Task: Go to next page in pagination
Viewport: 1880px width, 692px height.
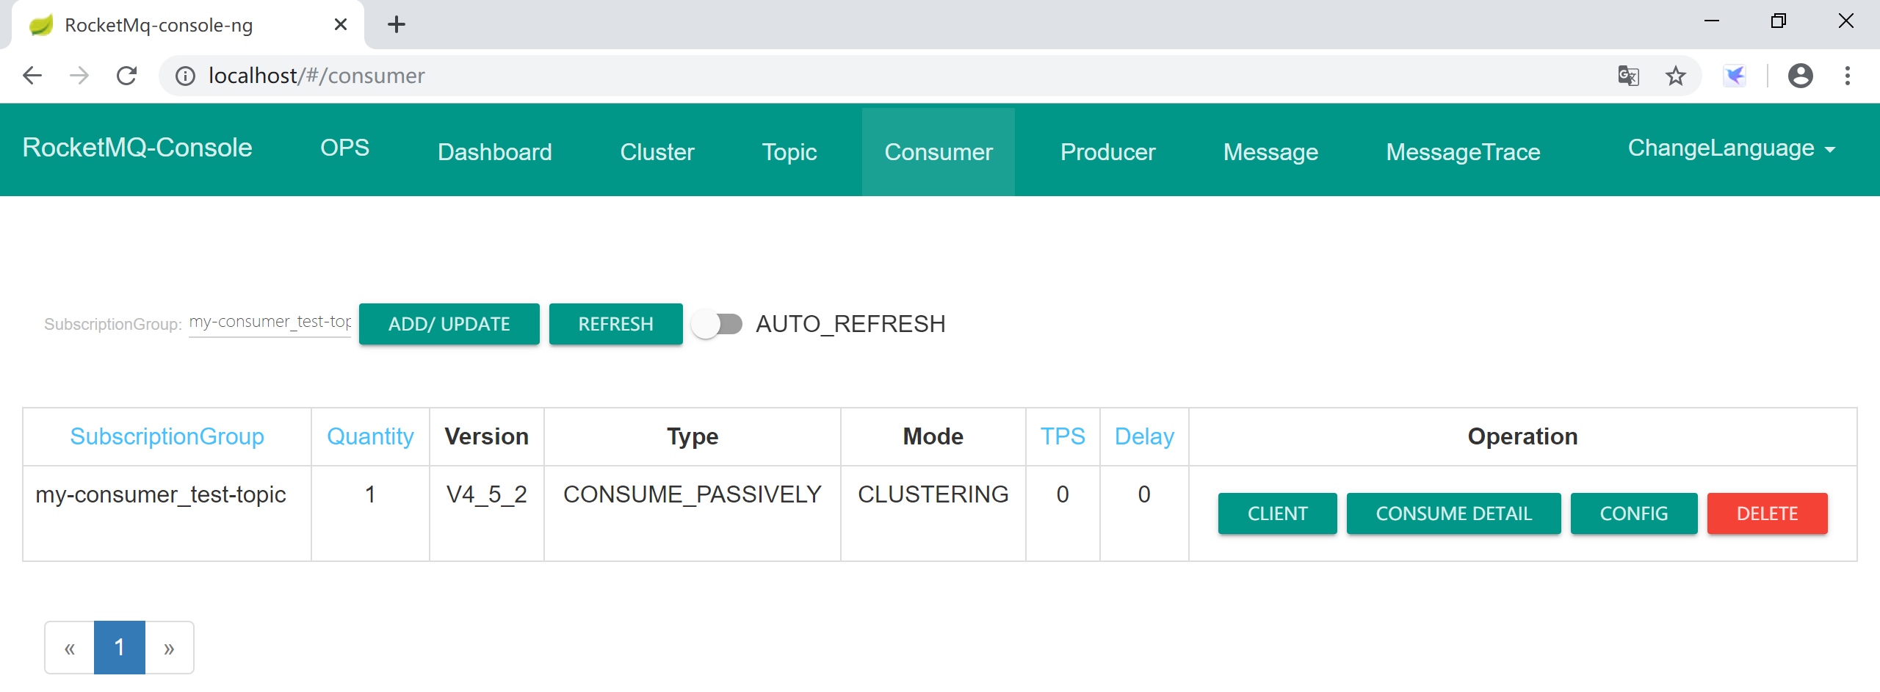Action: point(169,648)
